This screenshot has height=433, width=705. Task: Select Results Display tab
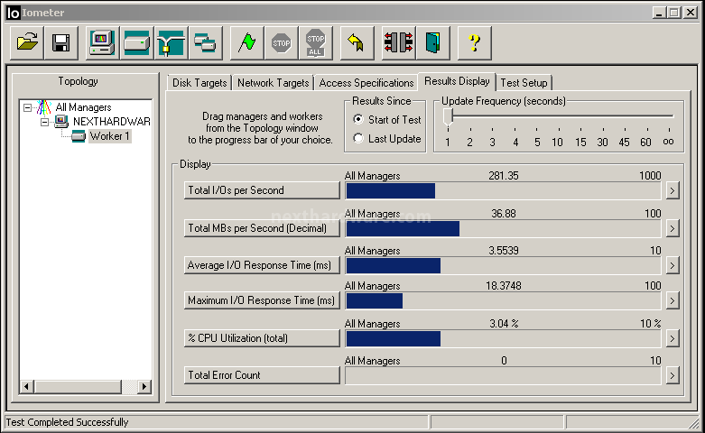(457, 81)
